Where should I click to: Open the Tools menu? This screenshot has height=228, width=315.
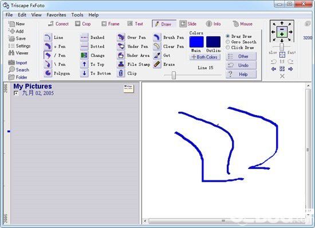(x=77, y=15)
